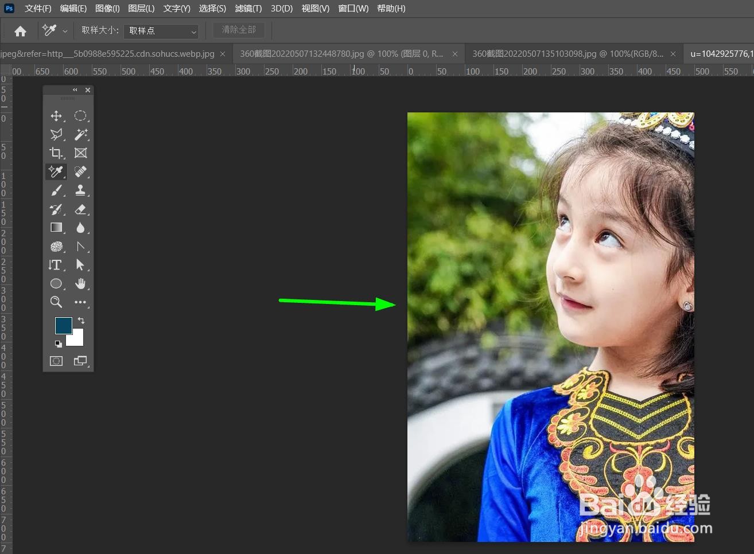Open the 取样大小 sample size dropdown
This screenshot has width=754, height=554.
(x=161, y=31)
